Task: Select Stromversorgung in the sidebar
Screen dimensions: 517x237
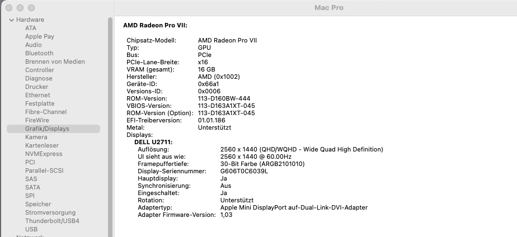Action: (x=51, y=212)
